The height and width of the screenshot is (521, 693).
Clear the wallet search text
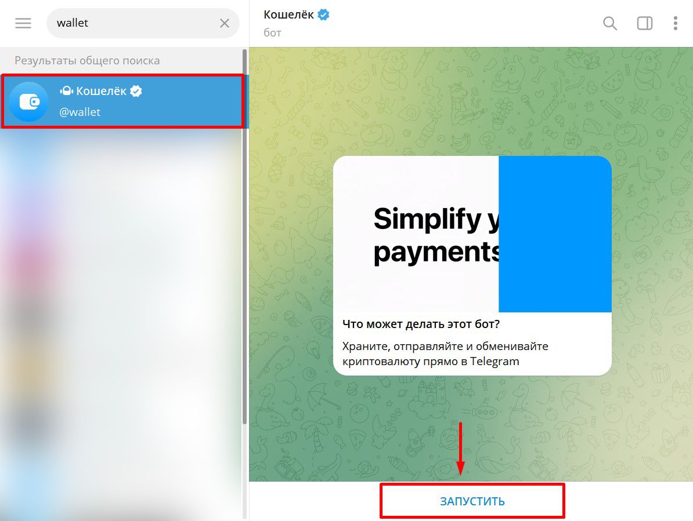225,23
